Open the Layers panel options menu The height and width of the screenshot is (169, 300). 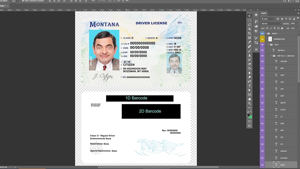(298, 13)
